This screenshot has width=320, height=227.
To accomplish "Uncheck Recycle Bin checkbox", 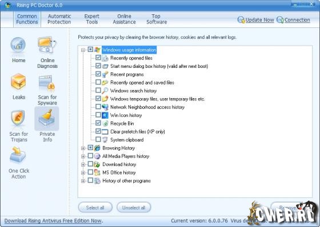I will pyautogui.click(x=98, y=123).
